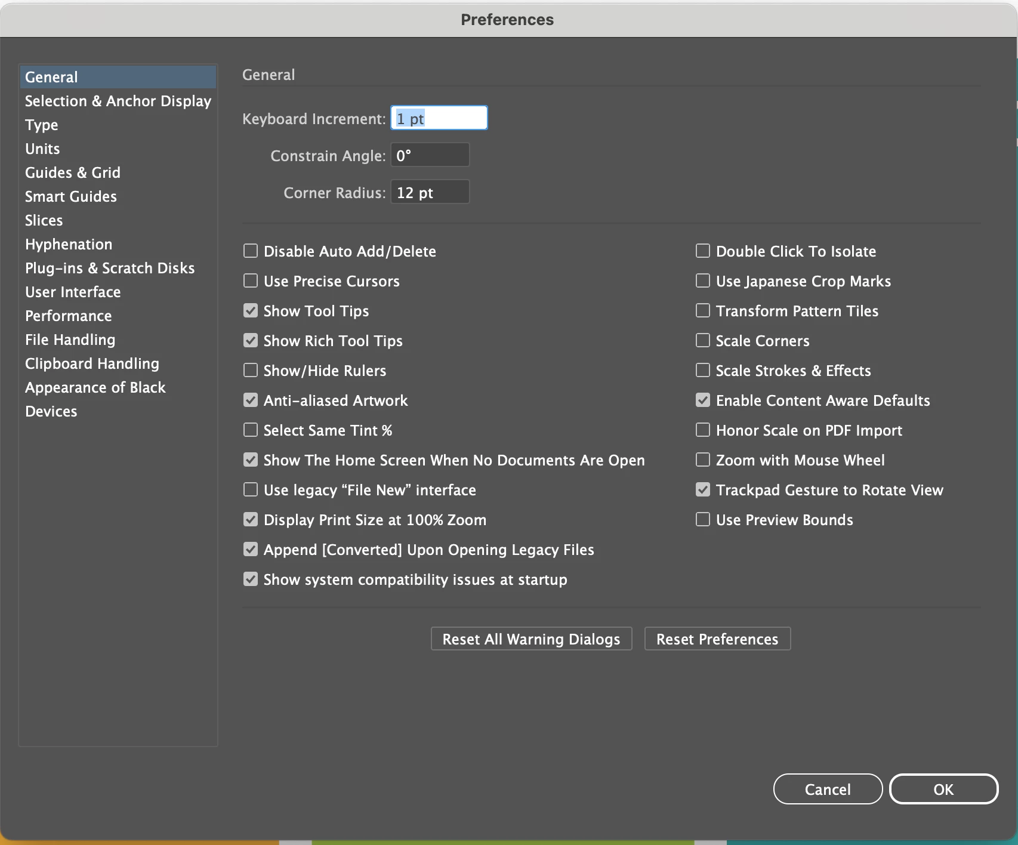Screen dimensions: 1018x845
Task: Enable Double Click To Isolate
Action: pyautogui.click(x=703, y=251)
